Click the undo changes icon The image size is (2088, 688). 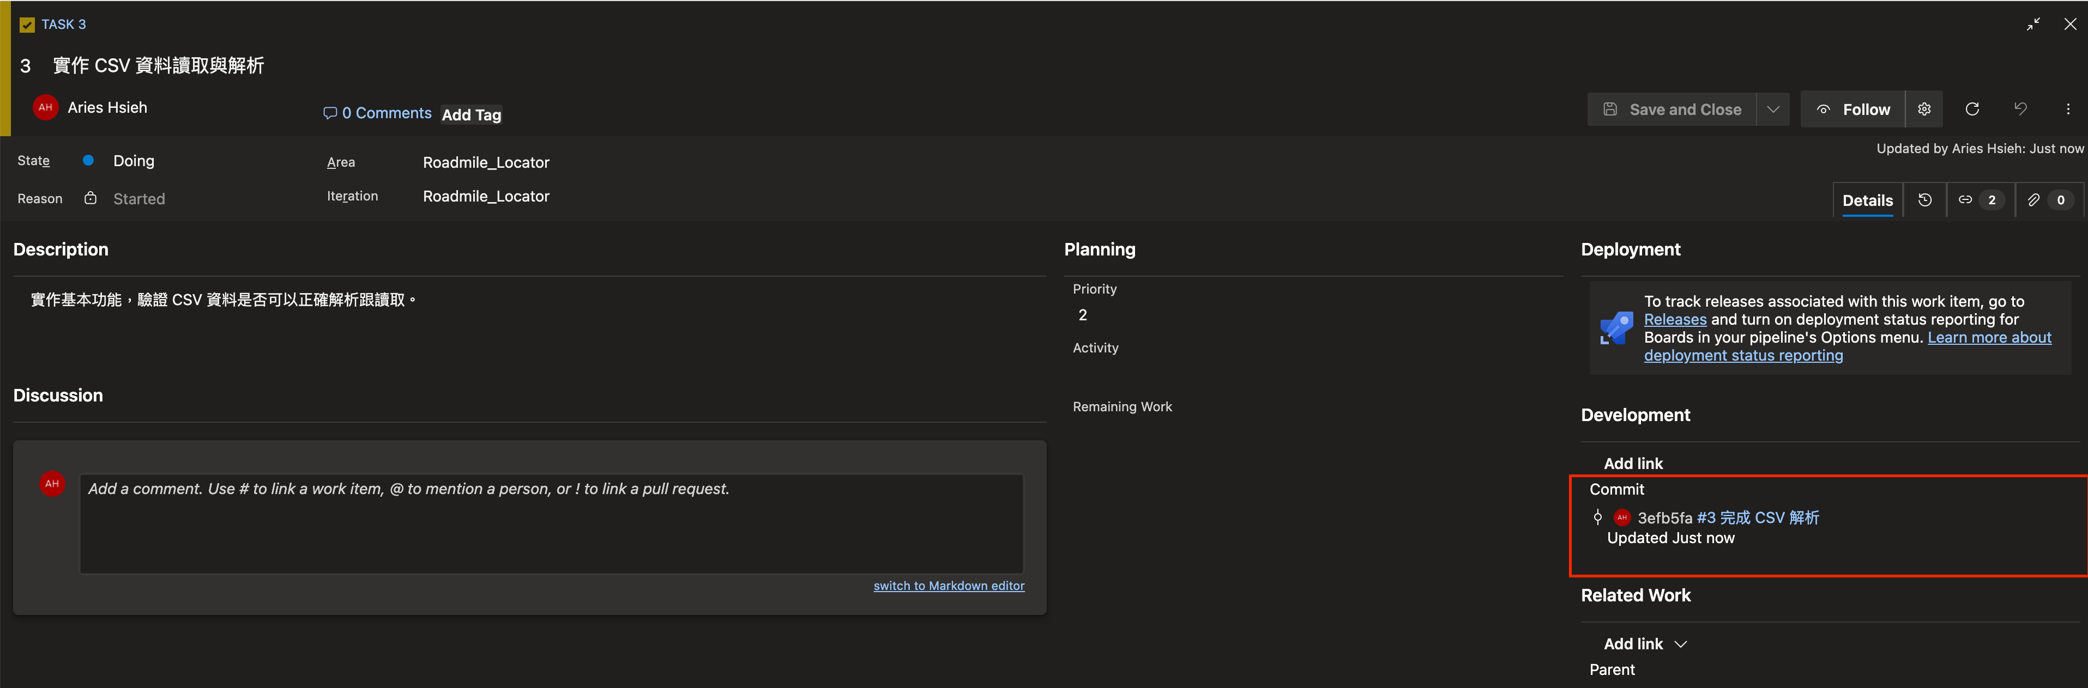click(x=2020, y=109)
